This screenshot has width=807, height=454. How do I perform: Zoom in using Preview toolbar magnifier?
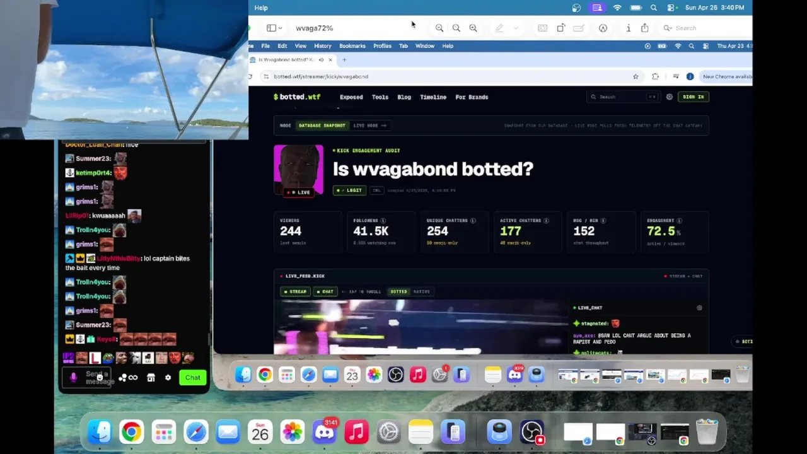tap(473, 28)
